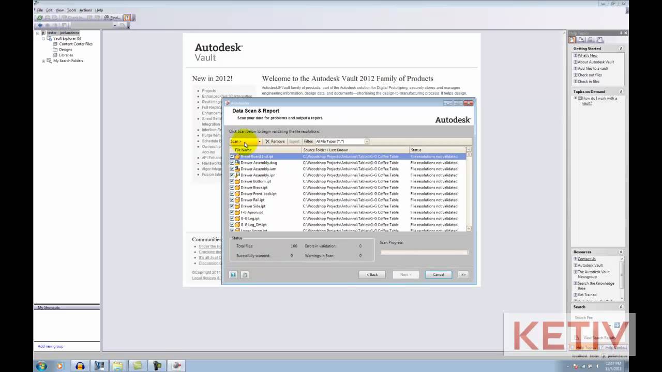Viewport: 662px width, 372px height.
Task: Click the Windows Start button
Action: (41, 366)
